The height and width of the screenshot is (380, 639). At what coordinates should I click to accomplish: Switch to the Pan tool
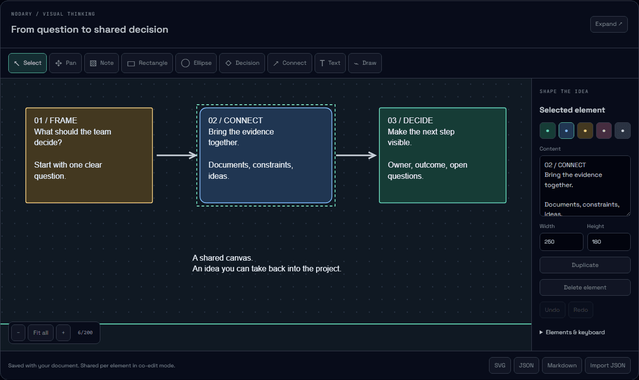pos(66,63)
